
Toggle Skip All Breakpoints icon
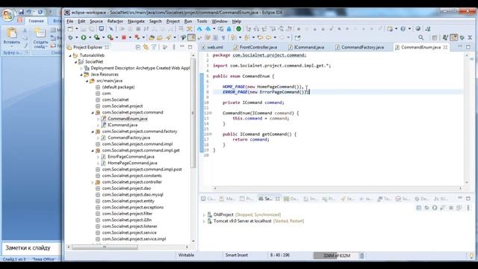point(111,28)
